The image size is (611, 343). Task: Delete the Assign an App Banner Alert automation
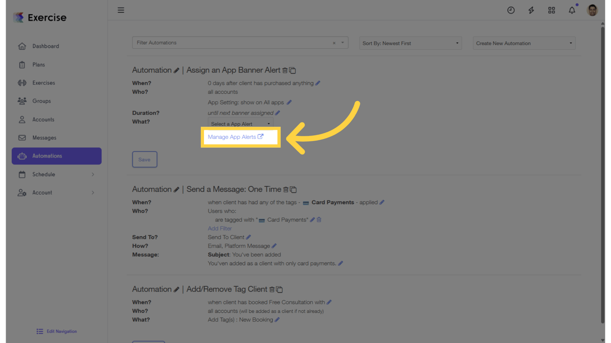coord(285,71)
